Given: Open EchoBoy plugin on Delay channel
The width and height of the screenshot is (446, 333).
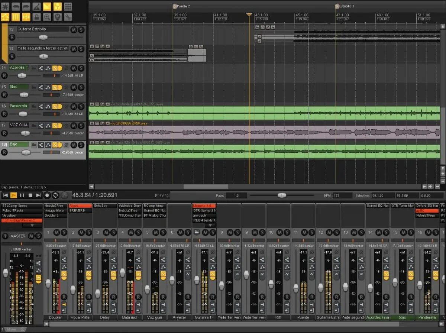Looking at the screenshot, I should (104, 206).
